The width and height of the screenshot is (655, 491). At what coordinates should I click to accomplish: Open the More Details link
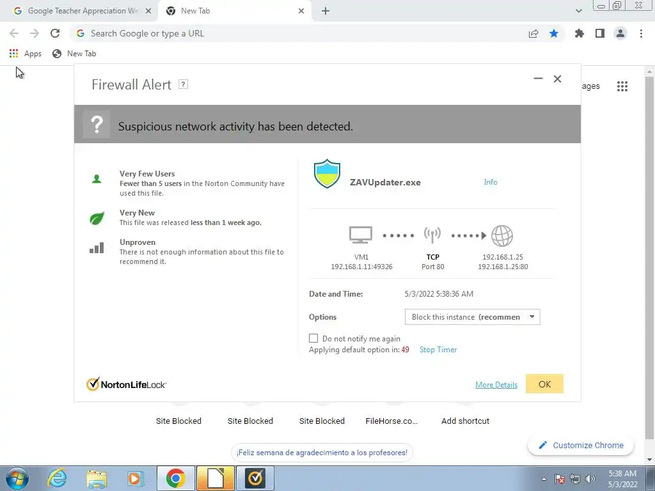coord(496,384)
